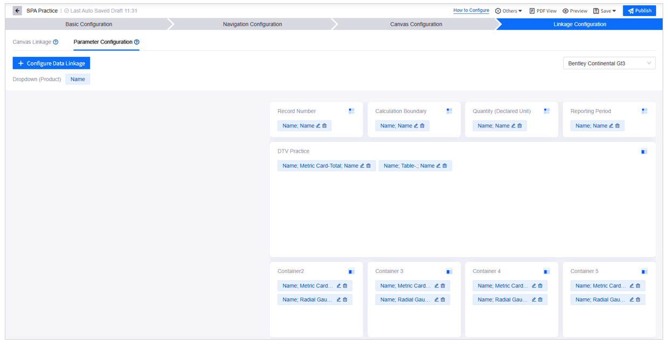Click the back arrow next to SPA Practice
The width and height of the screenshot is (668, 344).
(17, 11)
